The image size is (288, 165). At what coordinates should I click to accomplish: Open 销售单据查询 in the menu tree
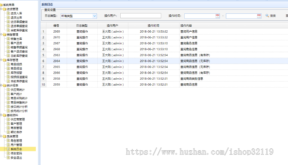[19, 47]
